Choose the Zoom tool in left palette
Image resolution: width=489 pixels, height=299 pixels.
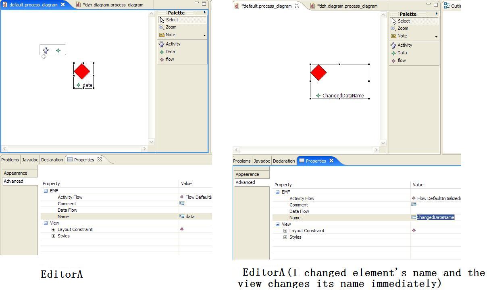[x=168, y=27]
